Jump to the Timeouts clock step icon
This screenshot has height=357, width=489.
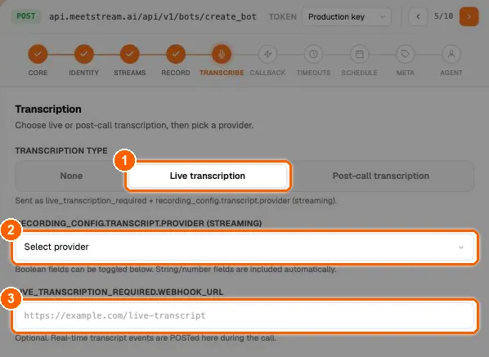[313, 54]
